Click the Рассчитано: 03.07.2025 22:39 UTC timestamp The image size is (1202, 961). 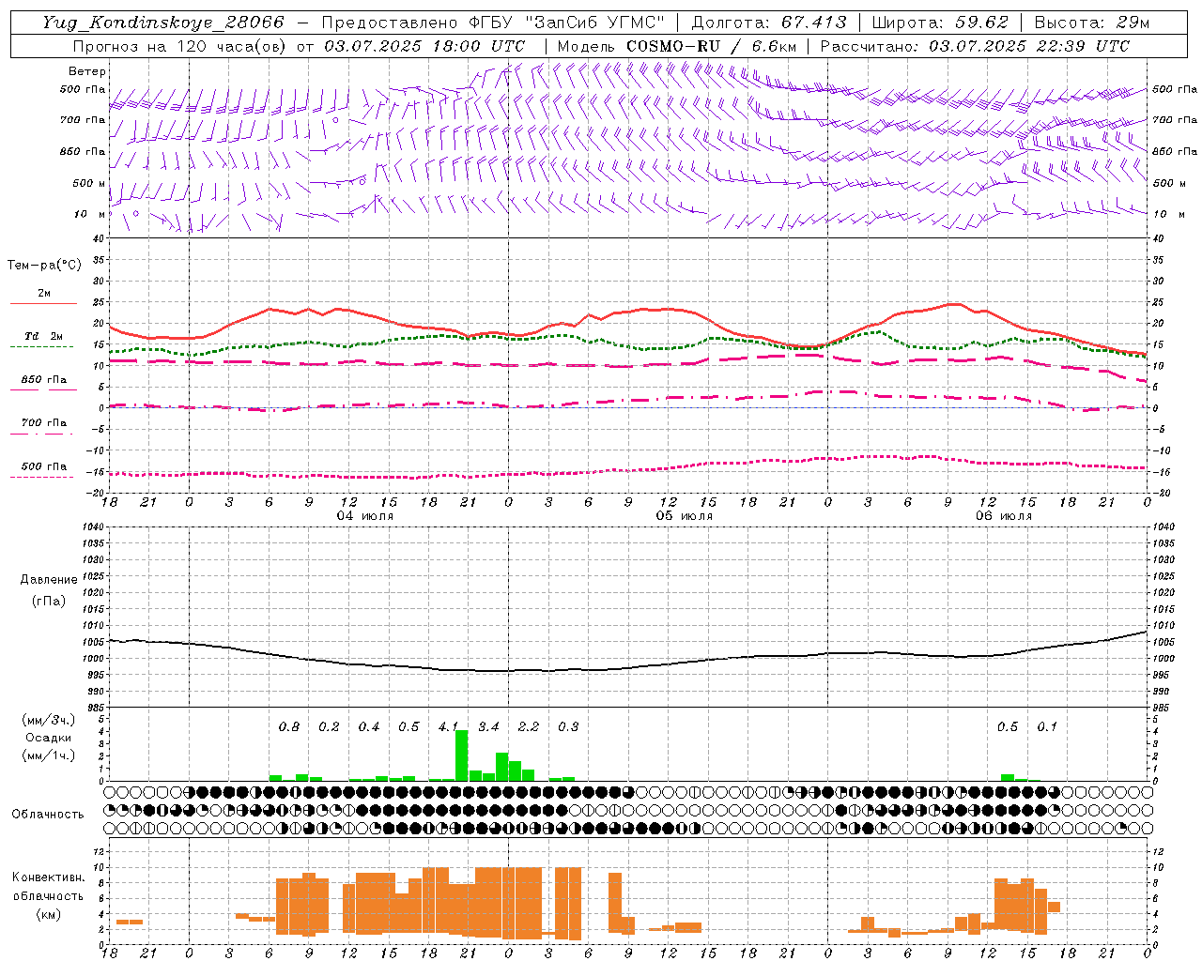975,46
